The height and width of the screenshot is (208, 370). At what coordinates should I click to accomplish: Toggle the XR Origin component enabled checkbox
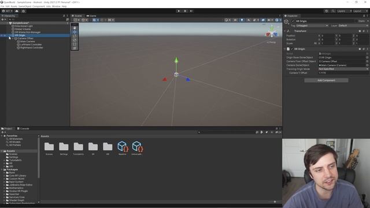pos(292,49)
